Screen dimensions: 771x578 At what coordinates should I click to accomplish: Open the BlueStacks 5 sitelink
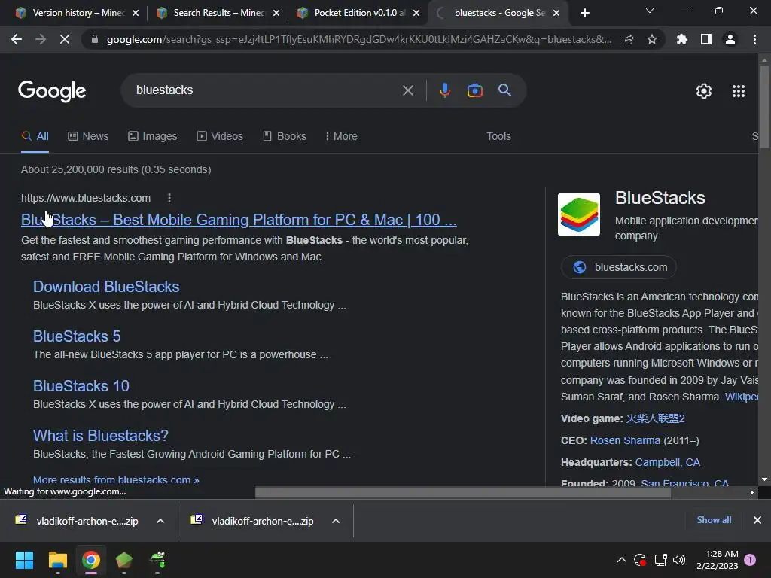[77, 336]
